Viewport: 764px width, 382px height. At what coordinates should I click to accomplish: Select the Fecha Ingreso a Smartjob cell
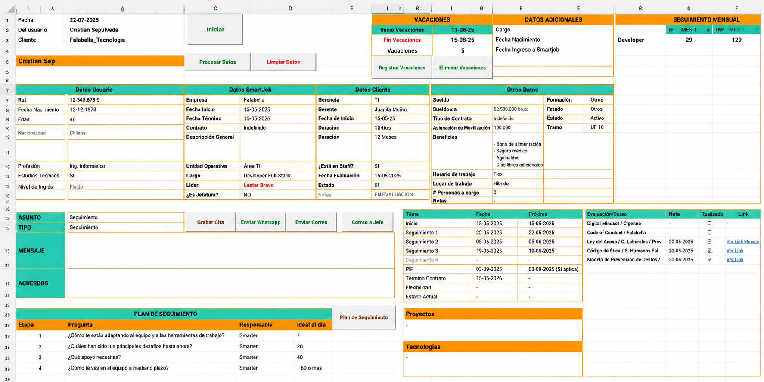pyautogui.click(x=553, y=50)
